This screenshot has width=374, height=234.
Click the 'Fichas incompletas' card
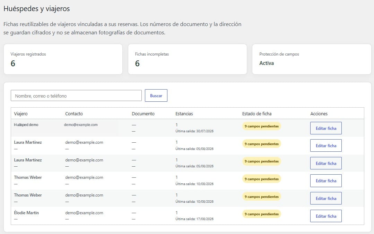point(188,59)
